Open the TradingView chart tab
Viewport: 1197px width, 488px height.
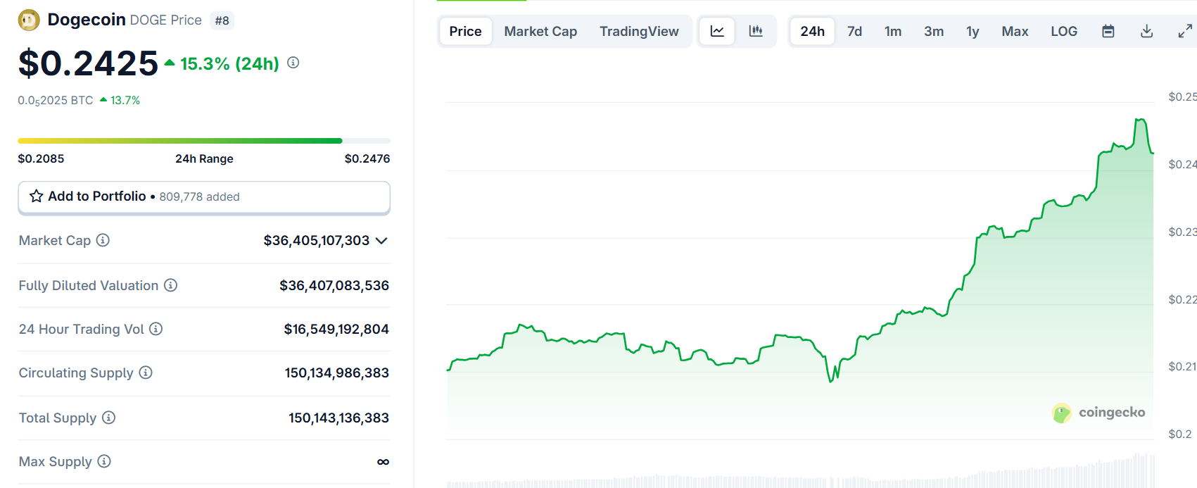639,31
